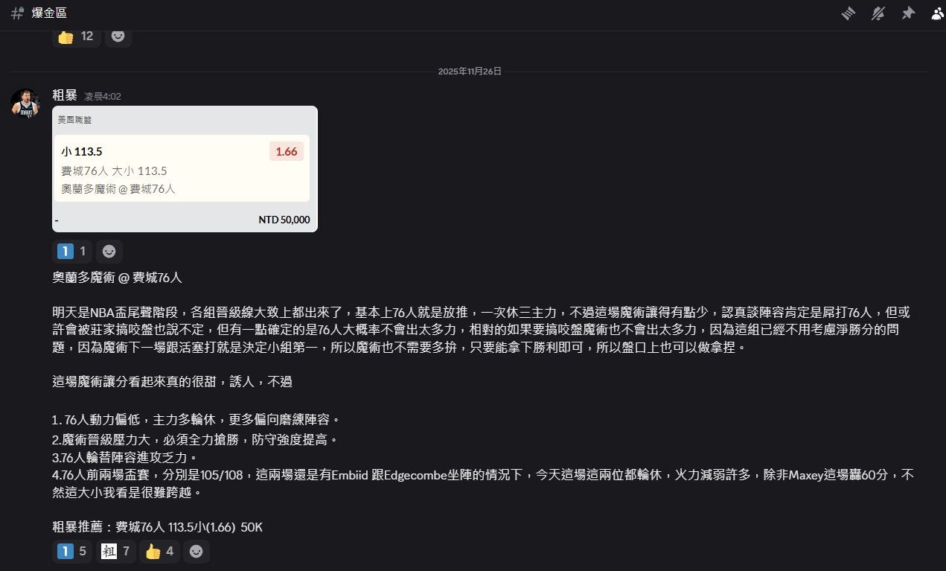Toggle the thumbs-up reaction with count 4
Viewport: 946px width, 571px height.
(160, 552)
